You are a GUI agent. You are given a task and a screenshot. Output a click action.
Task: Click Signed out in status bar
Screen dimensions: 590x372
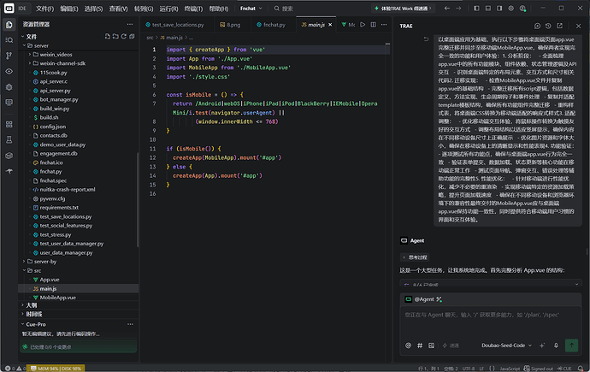tap(539, 369)
